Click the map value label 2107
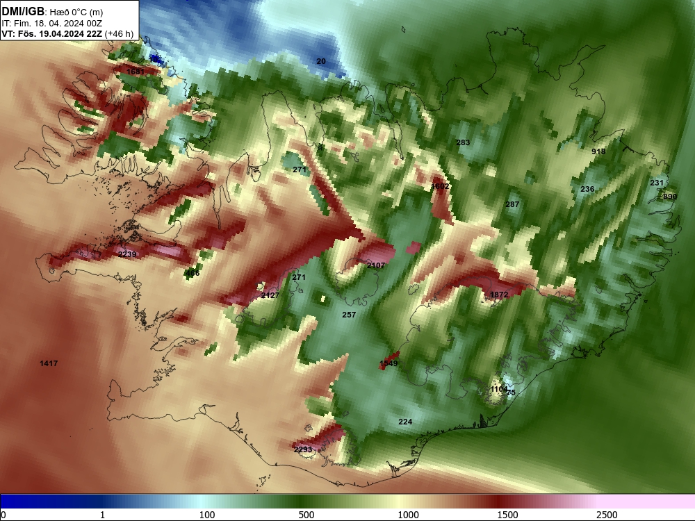Screen dimensions: 695x521 pyautogui.click(x=376, y=265)
